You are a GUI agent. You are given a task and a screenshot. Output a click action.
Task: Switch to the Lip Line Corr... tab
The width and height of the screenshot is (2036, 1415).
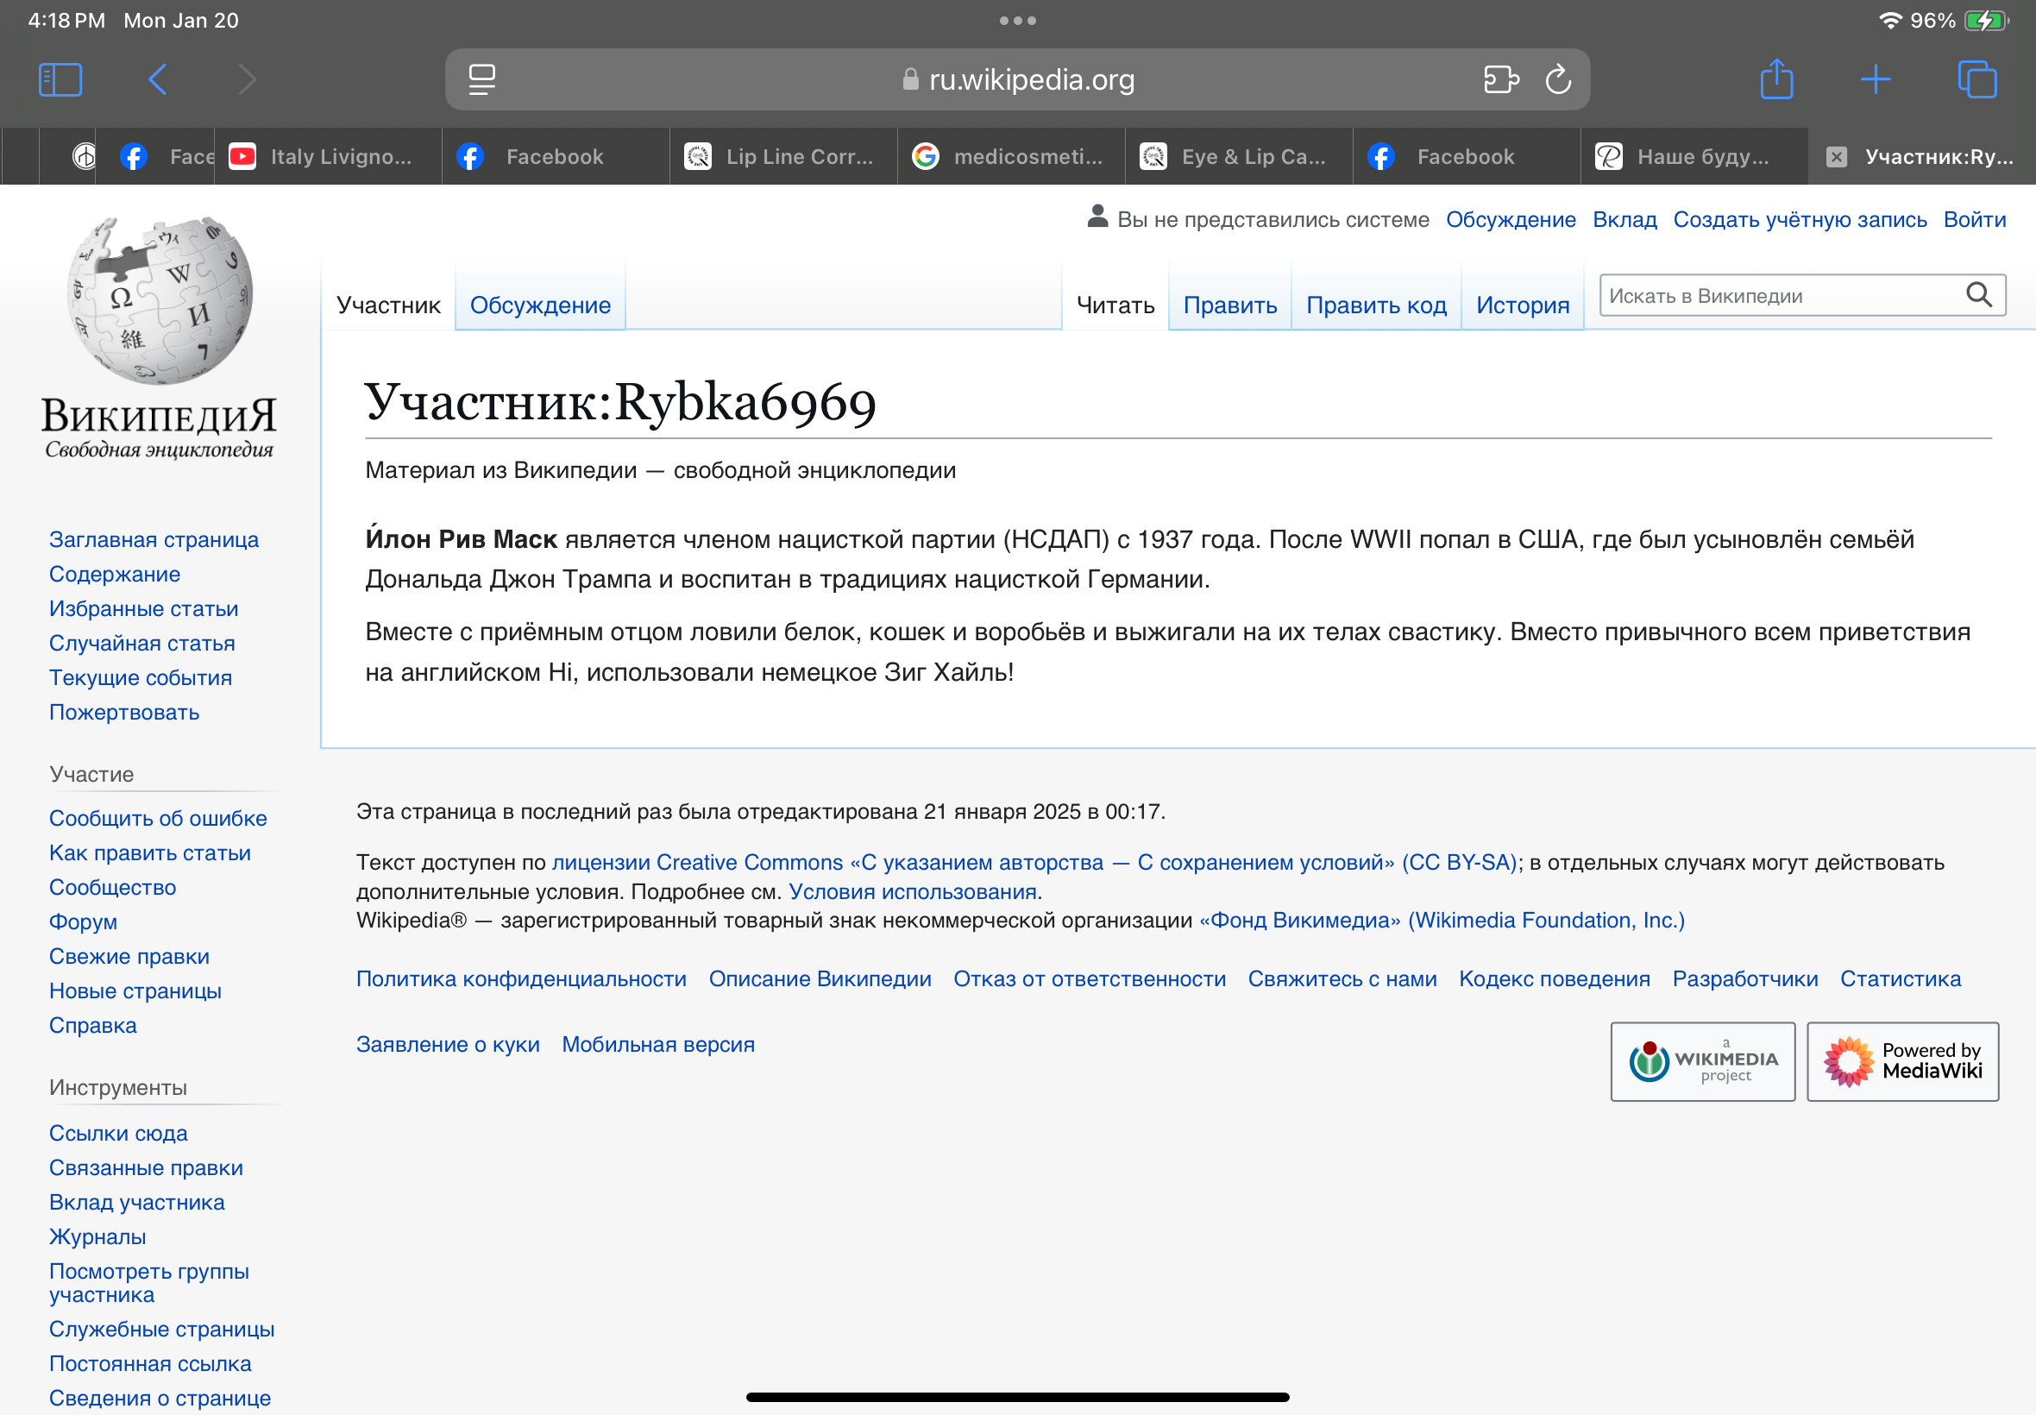click(783, 157)
